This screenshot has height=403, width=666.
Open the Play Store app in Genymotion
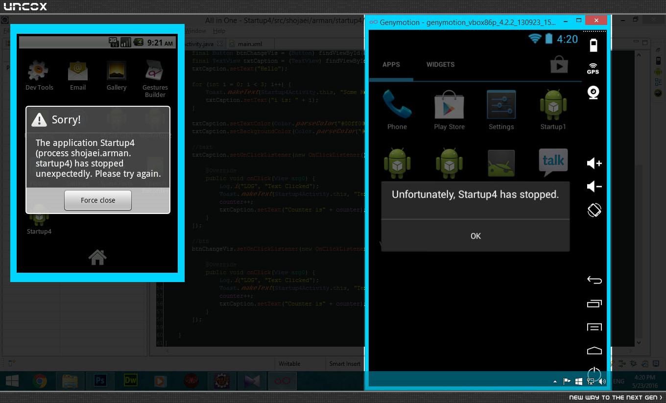pos(449,110)
